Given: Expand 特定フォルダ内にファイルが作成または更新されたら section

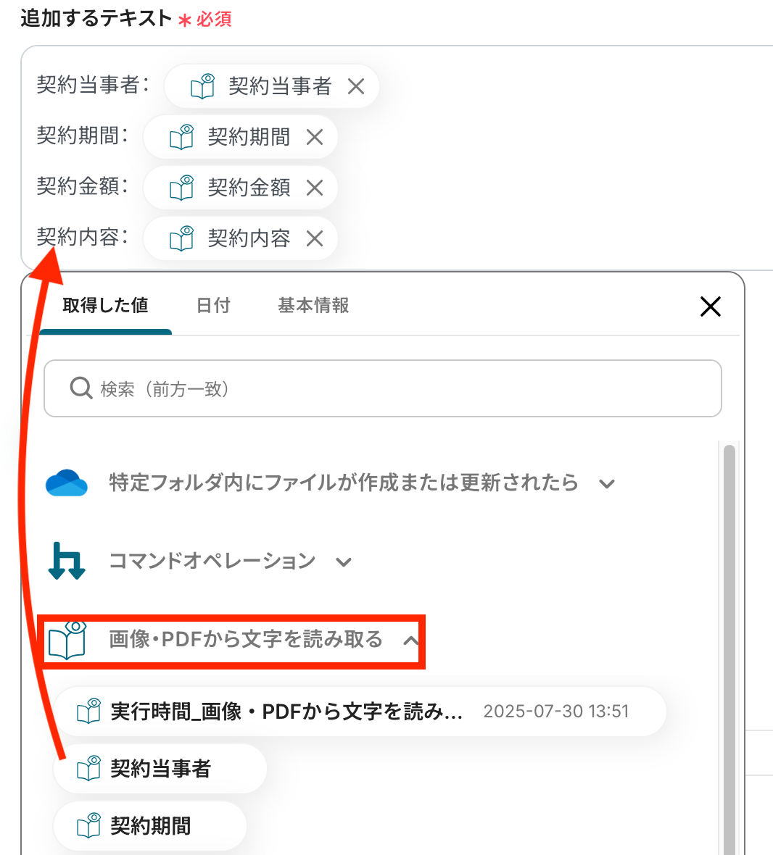Looking at the screenshot, I should click(x=607, y=484).
